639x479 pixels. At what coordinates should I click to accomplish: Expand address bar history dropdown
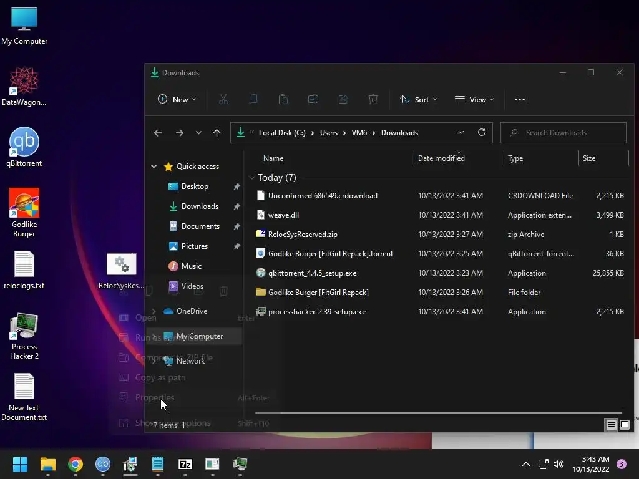(x=461, y=132)
